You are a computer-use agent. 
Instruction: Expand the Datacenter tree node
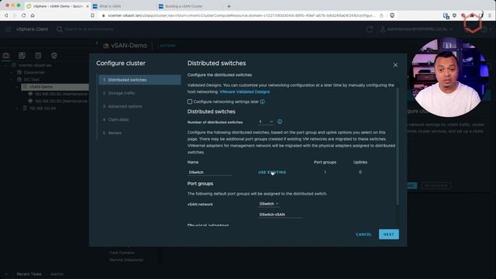[12, 72]
